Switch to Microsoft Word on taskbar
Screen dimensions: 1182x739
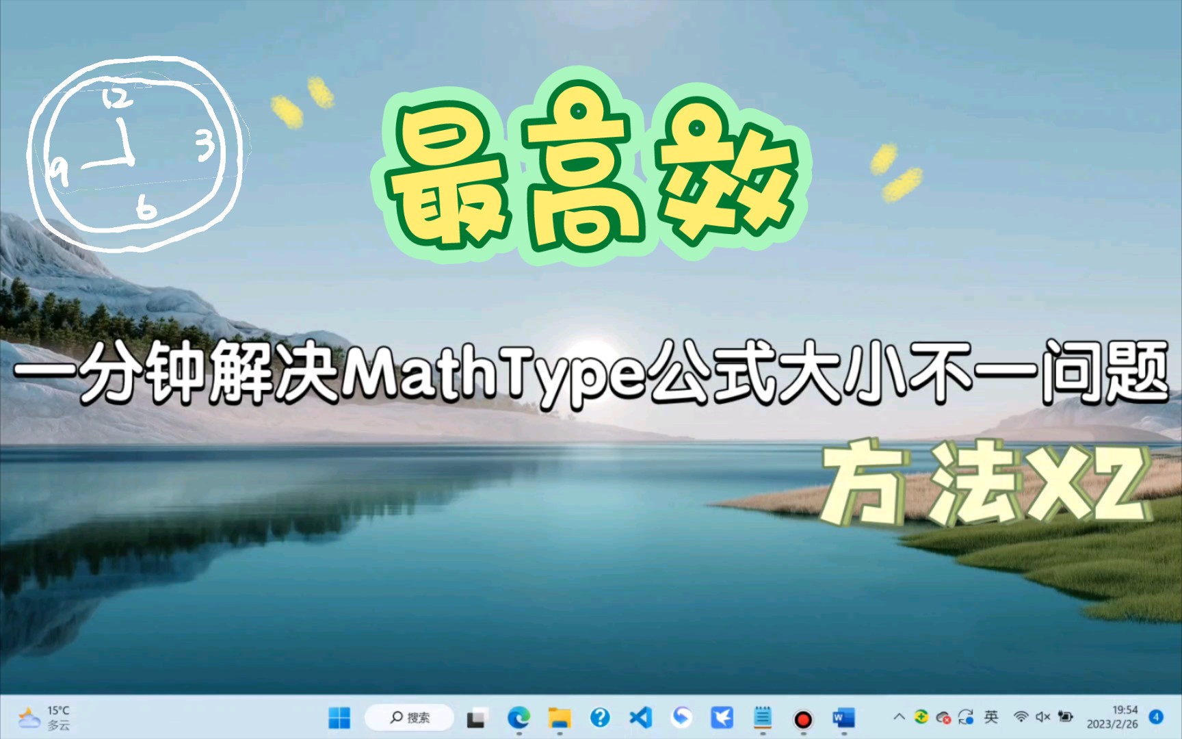click(x=843, y=718)
